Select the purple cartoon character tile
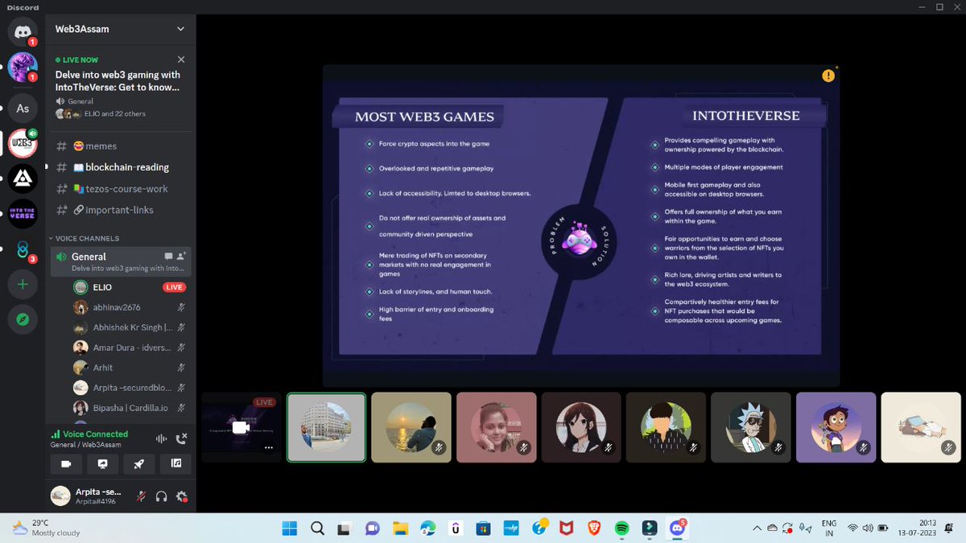 [x=836, y=427]
